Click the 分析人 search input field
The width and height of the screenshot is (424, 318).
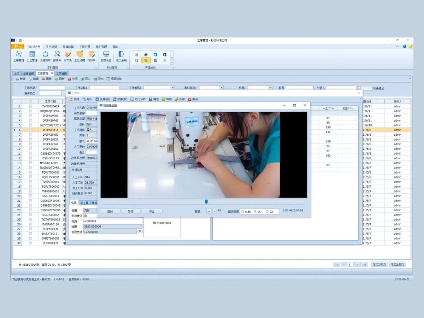(341, 88)
